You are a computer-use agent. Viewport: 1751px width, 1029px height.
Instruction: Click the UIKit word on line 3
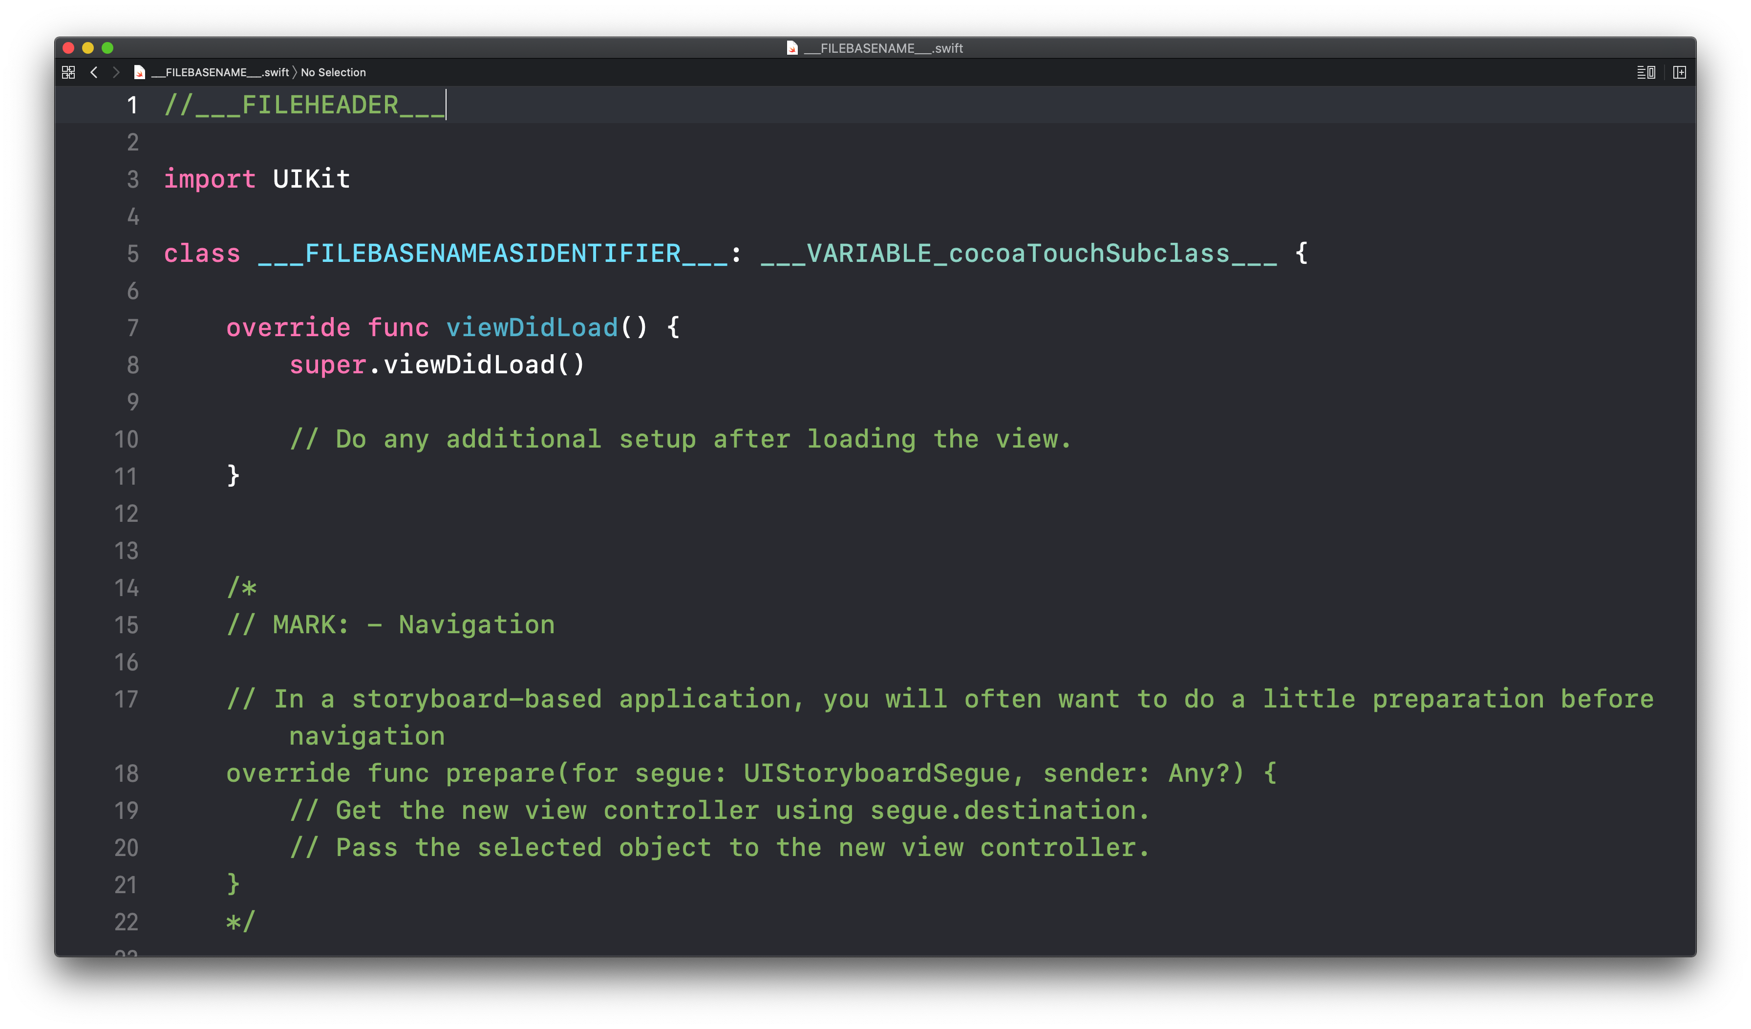pyautogui.click(x=311, y=179)
